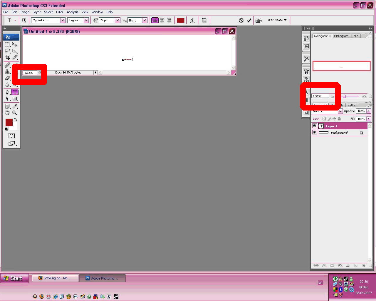
Task: Toggle Quick Mask mode
Action: (x=11, y=136)
